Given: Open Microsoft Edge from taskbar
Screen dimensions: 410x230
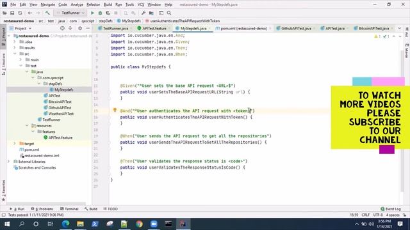Looking at the screenshot, I should pyautogui.click(x=65, y=224).
